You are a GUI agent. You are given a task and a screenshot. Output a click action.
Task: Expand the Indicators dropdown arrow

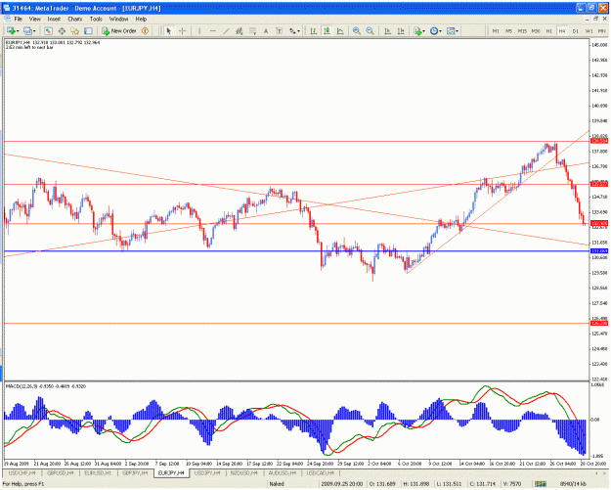424,30
